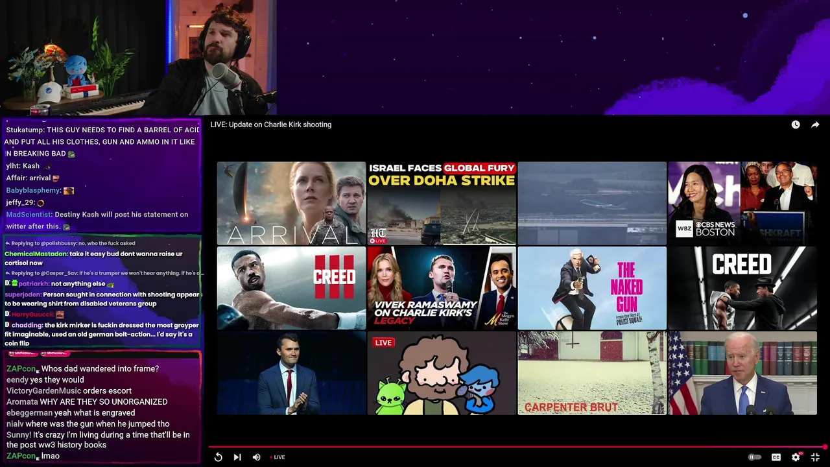
Task: Click chat username ylht
Action: click(12, 166)
